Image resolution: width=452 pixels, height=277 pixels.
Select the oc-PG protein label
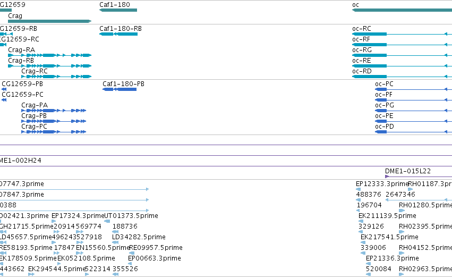pos(384,105)
